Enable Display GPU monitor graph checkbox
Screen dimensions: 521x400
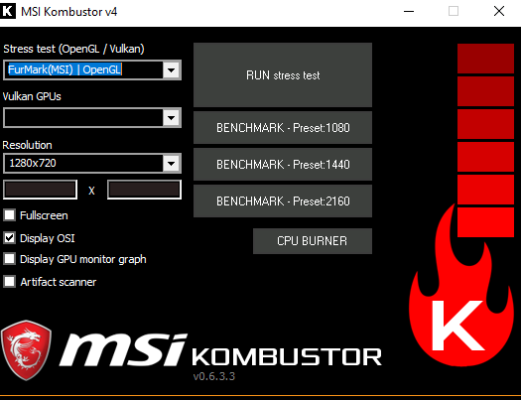coord(9,259)
